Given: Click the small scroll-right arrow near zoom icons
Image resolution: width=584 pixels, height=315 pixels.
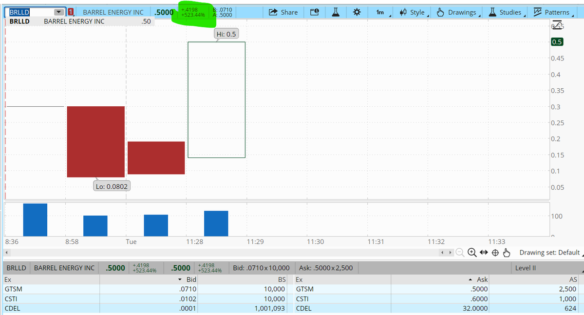Looking at the screenshot, I should coord(450,253).
